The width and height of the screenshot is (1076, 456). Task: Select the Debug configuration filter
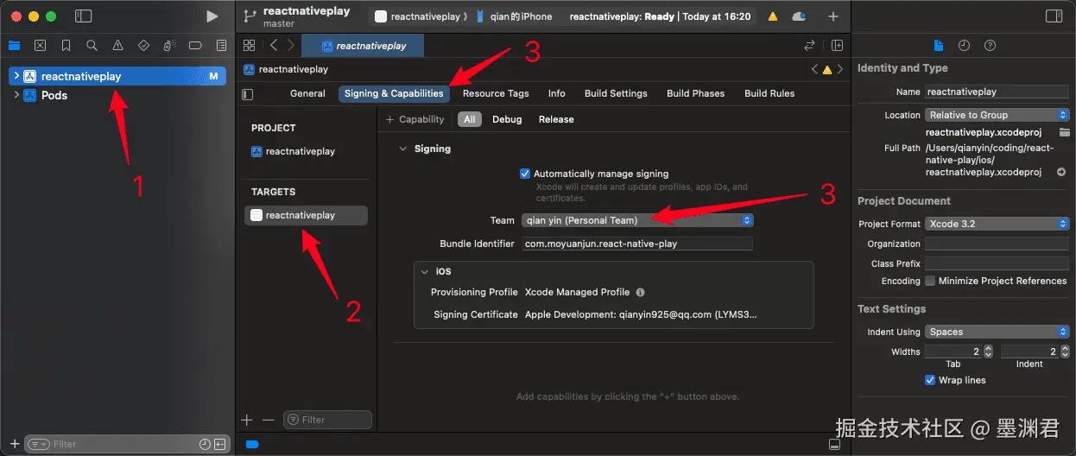click(x=507, y=119)
